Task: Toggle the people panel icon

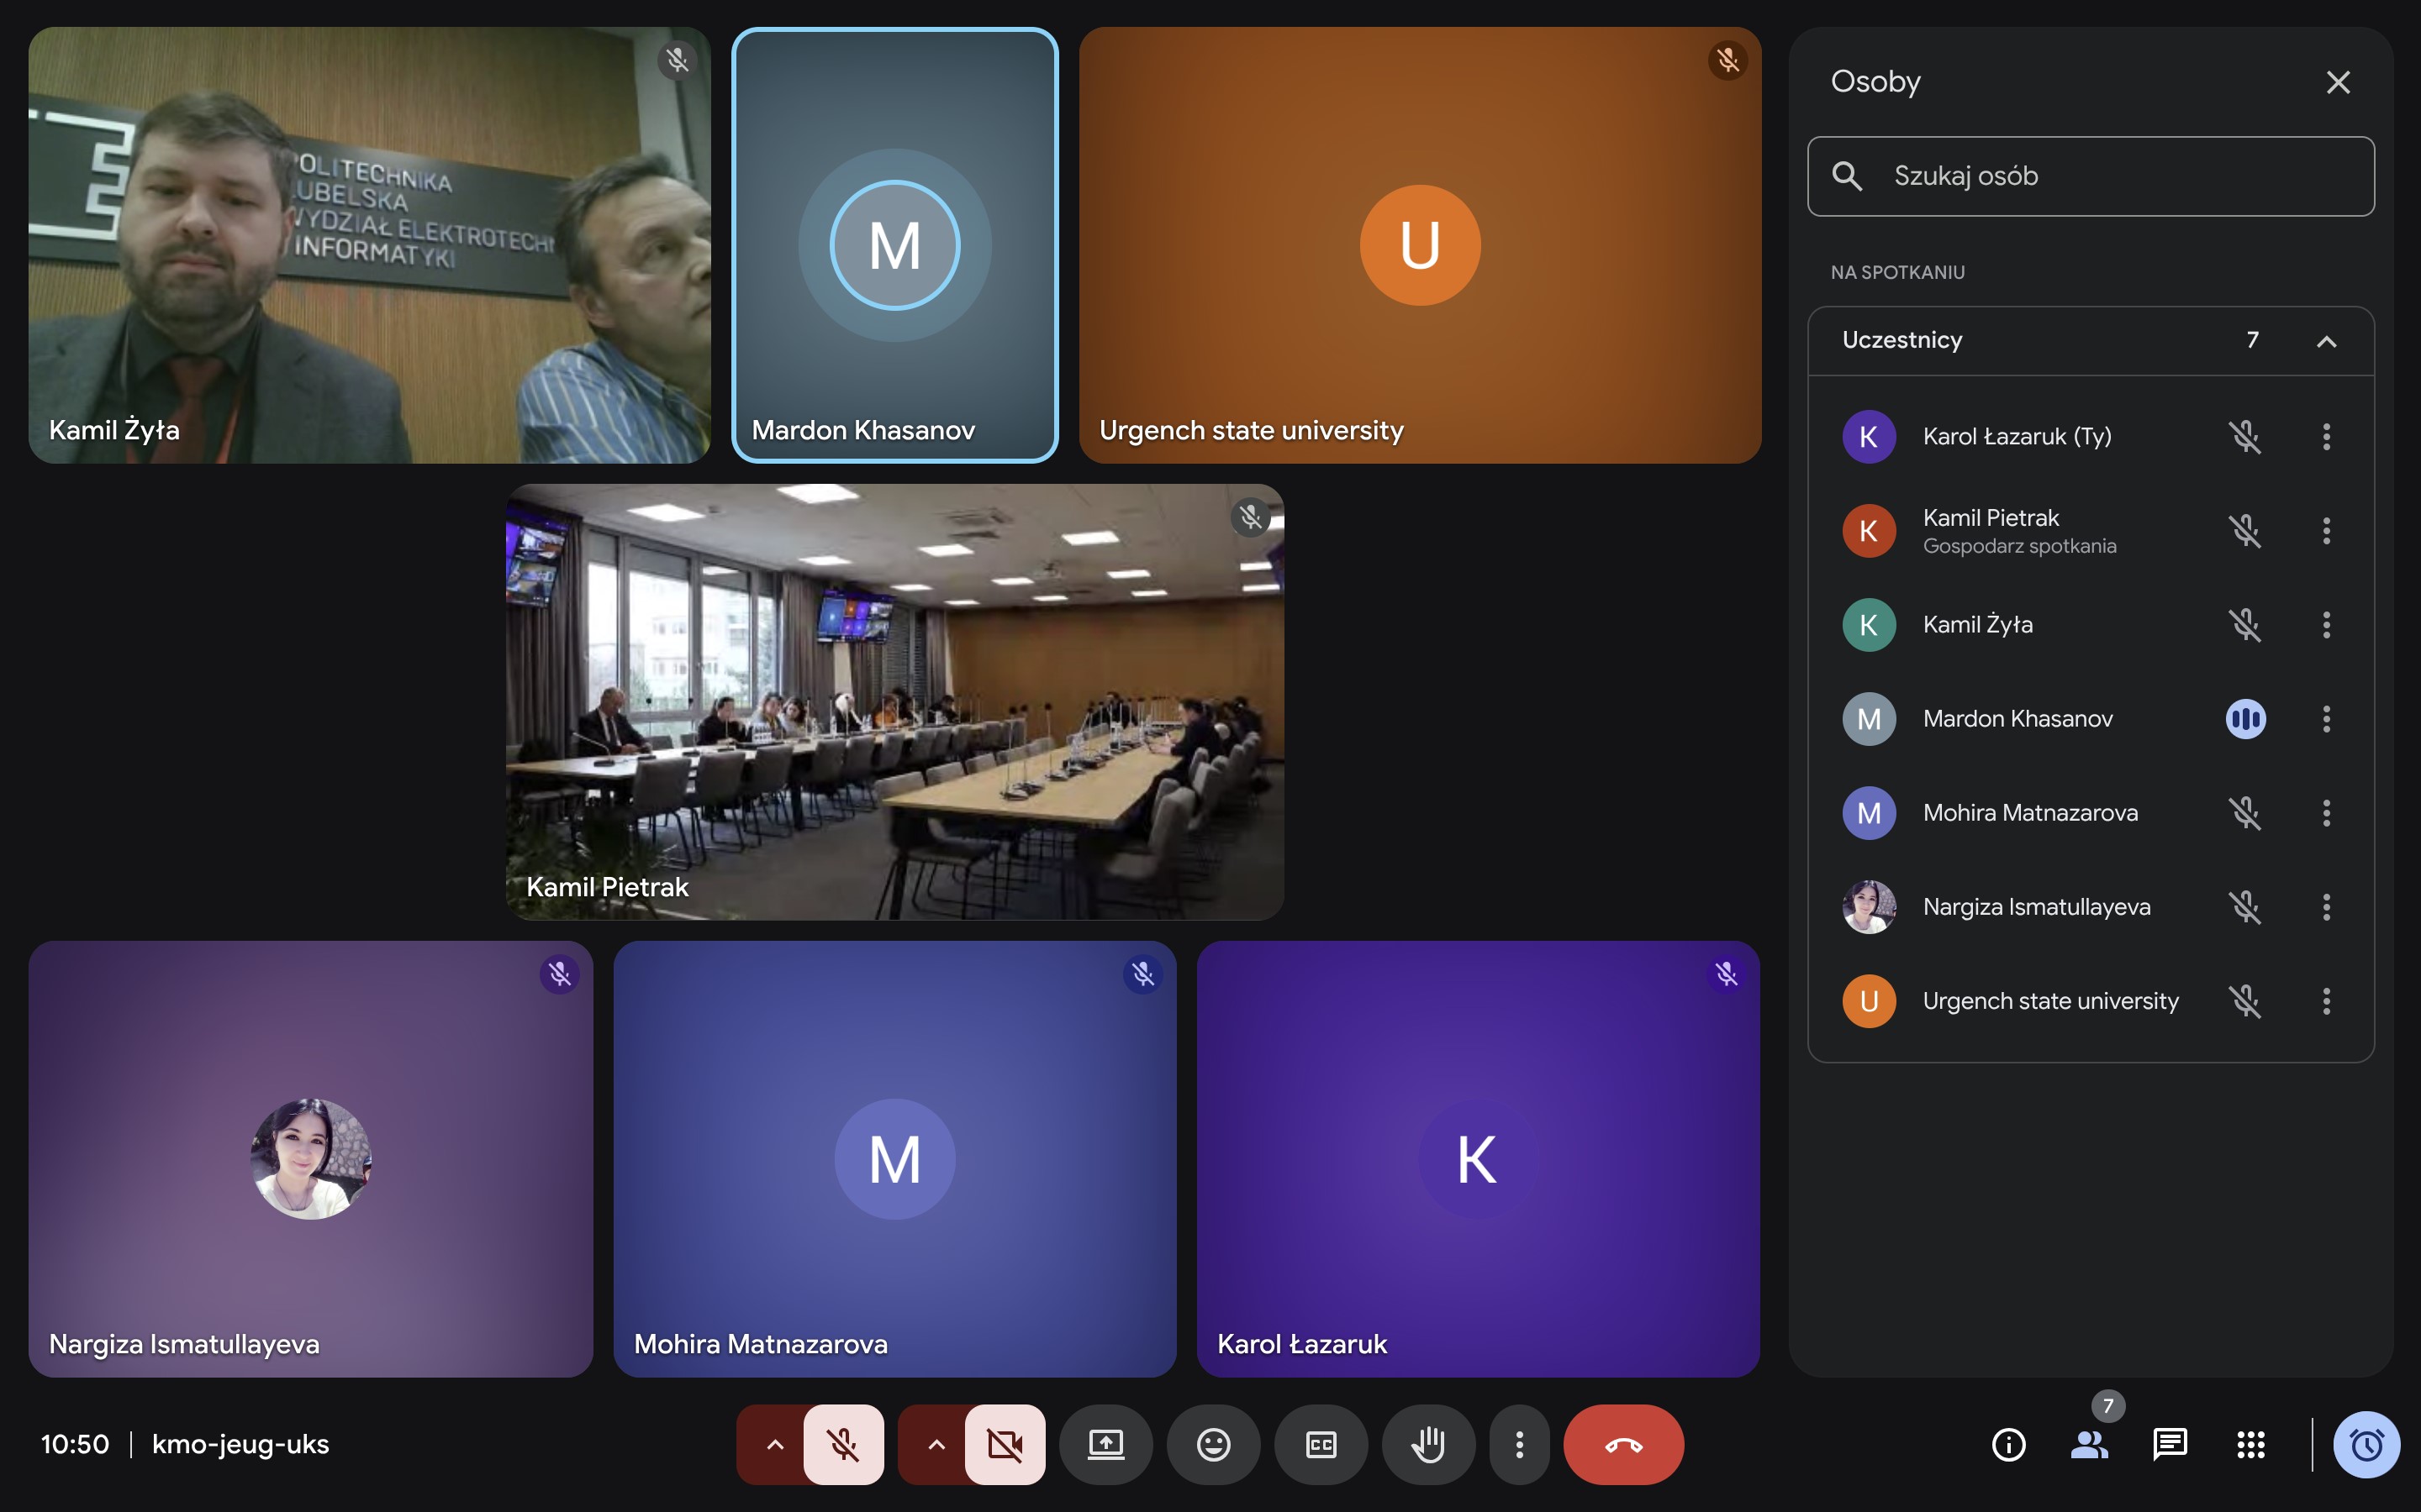Action: pyautogui.click(x=2089, y=1444)
